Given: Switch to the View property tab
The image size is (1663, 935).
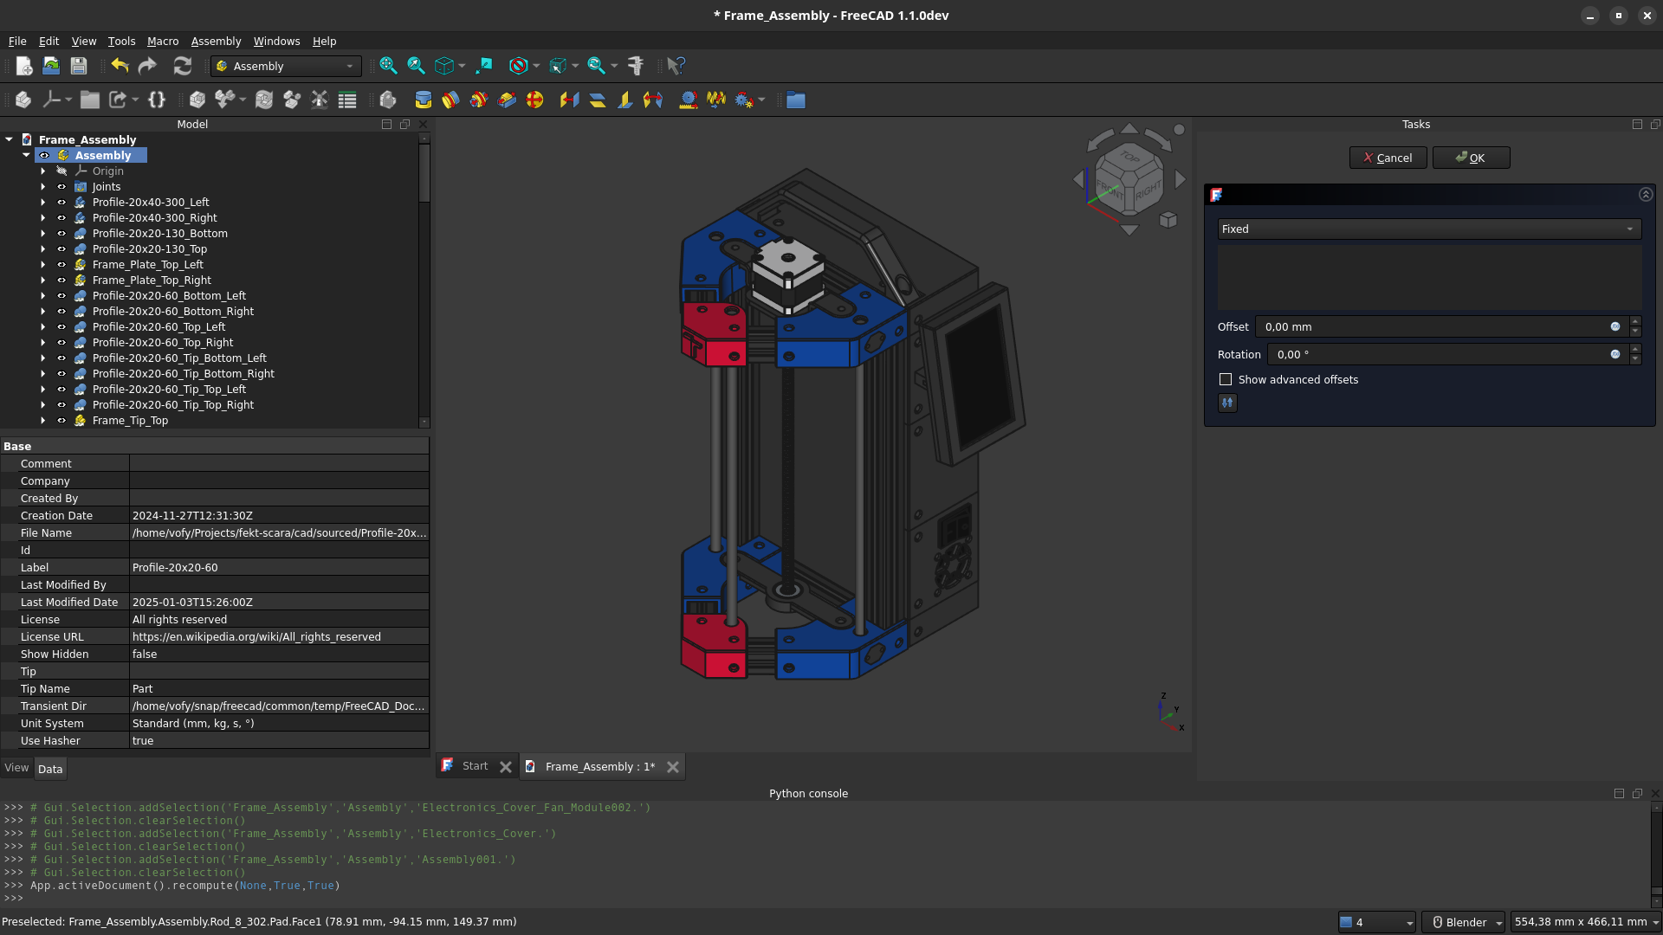Looking at the screenshot, I should 16,768.
